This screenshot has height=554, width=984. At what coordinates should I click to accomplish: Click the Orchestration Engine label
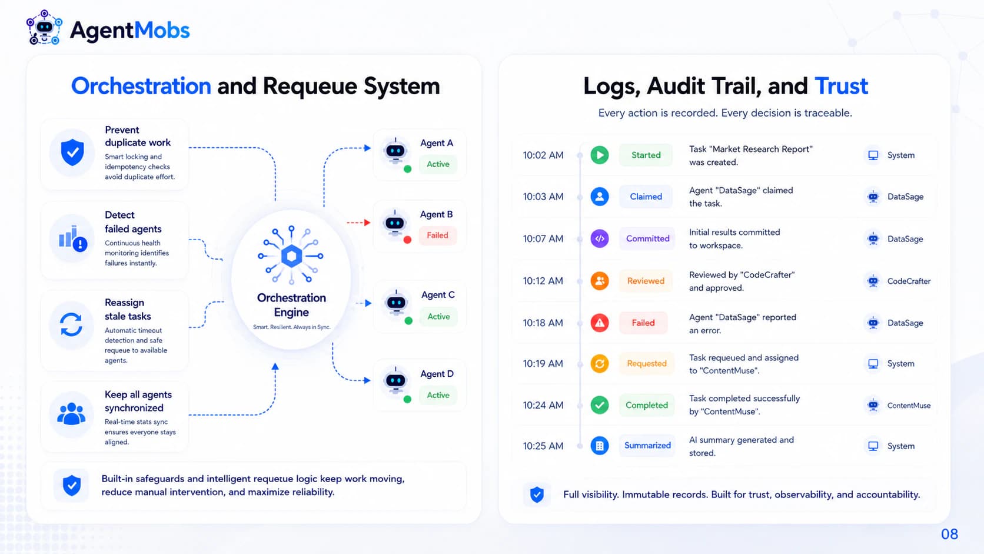click(291, 305)
